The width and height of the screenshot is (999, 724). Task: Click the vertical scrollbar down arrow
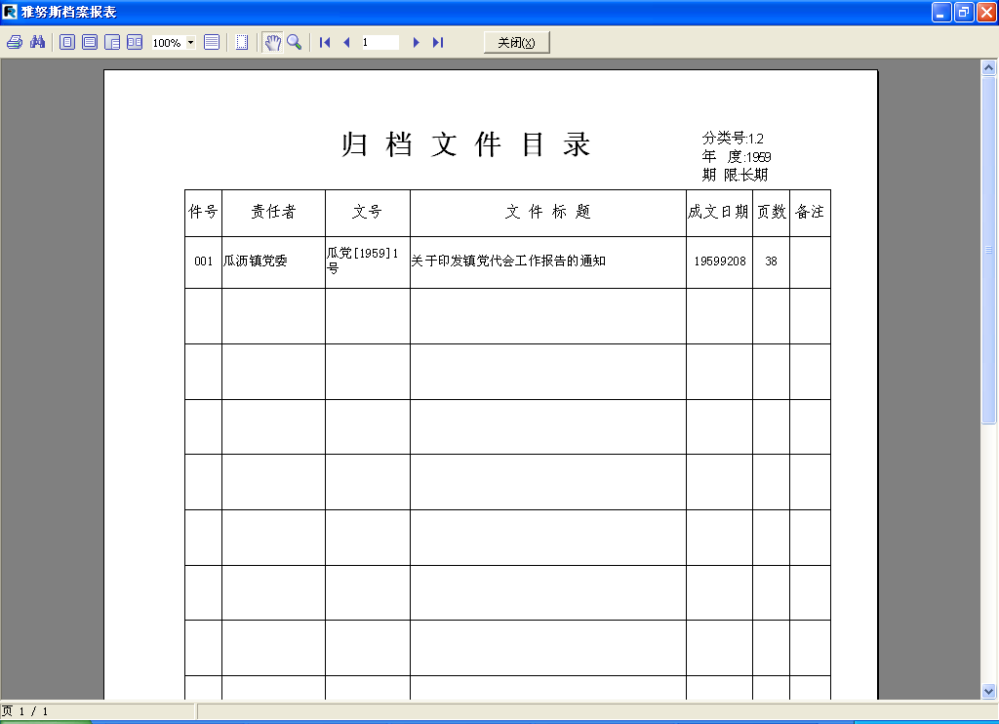[989, 691]
